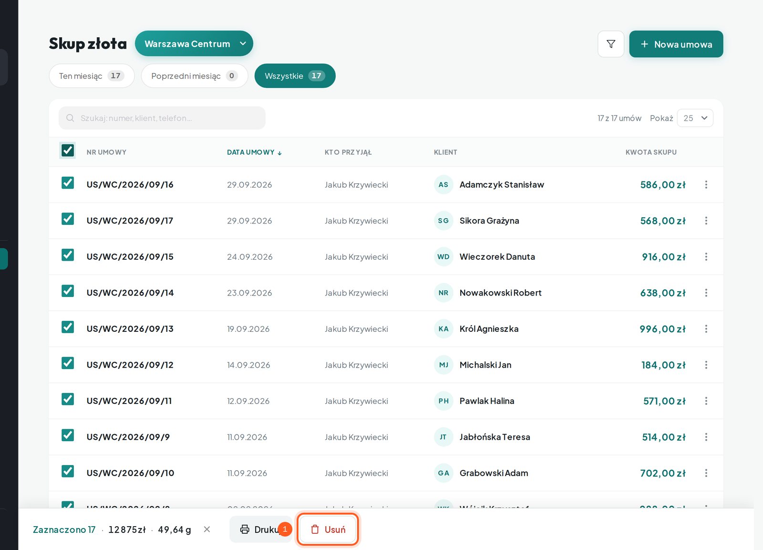
Task: Open three-dot menu for US/WC/2026/09/11
Action: [x=706, y=401]
